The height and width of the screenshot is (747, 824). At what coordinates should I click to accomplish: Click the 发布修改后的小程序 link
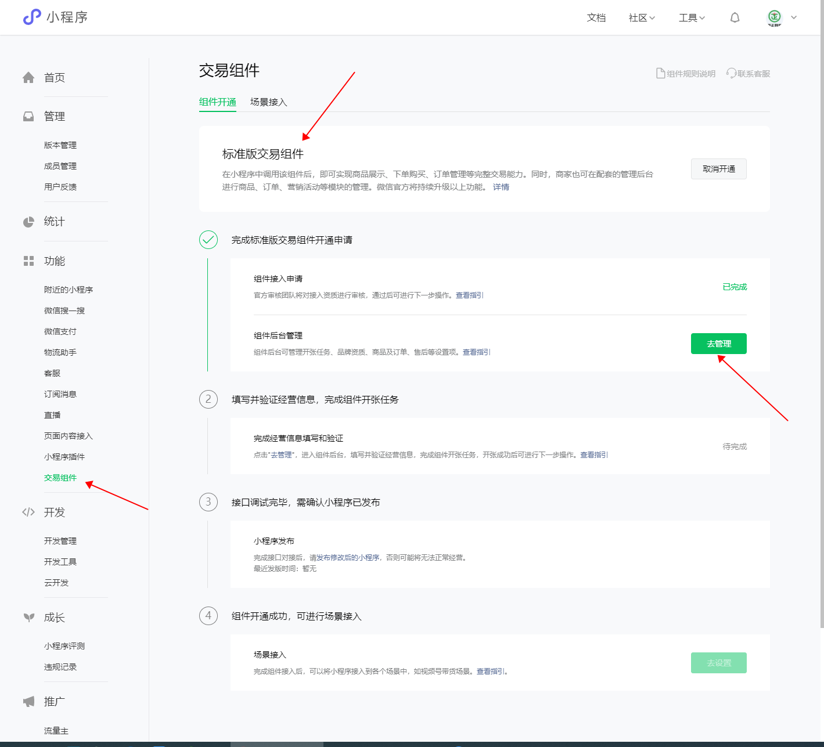[348, 558]
